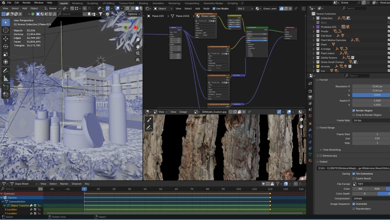
Task: Choose the Annotate pencil tool
Action: [6, 71]
